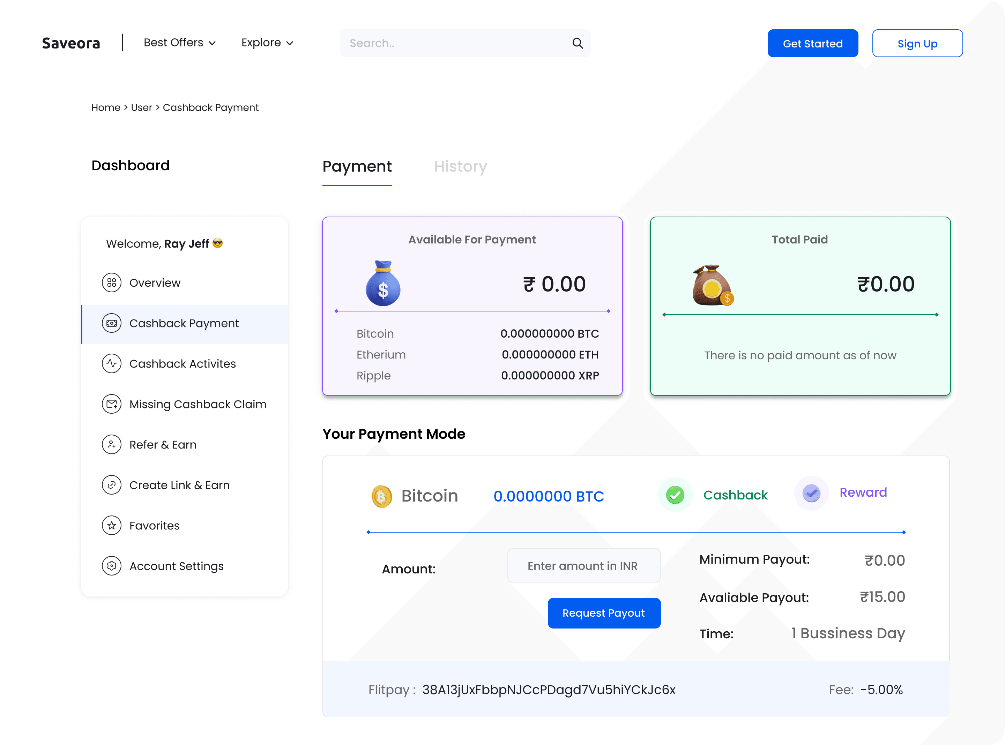1005x745 pixels.
Task: Click the Refer & Earn person icon
Action: [111, 445]
